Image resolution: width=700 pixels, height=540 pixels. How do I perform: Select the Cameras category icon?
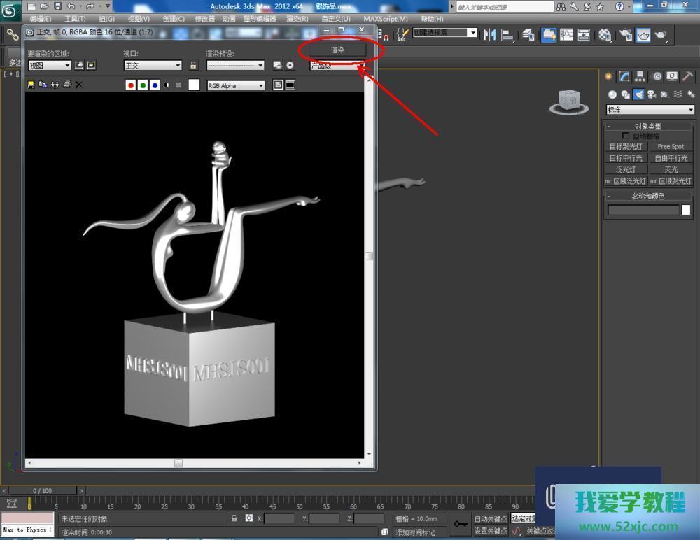click(651, 94)
